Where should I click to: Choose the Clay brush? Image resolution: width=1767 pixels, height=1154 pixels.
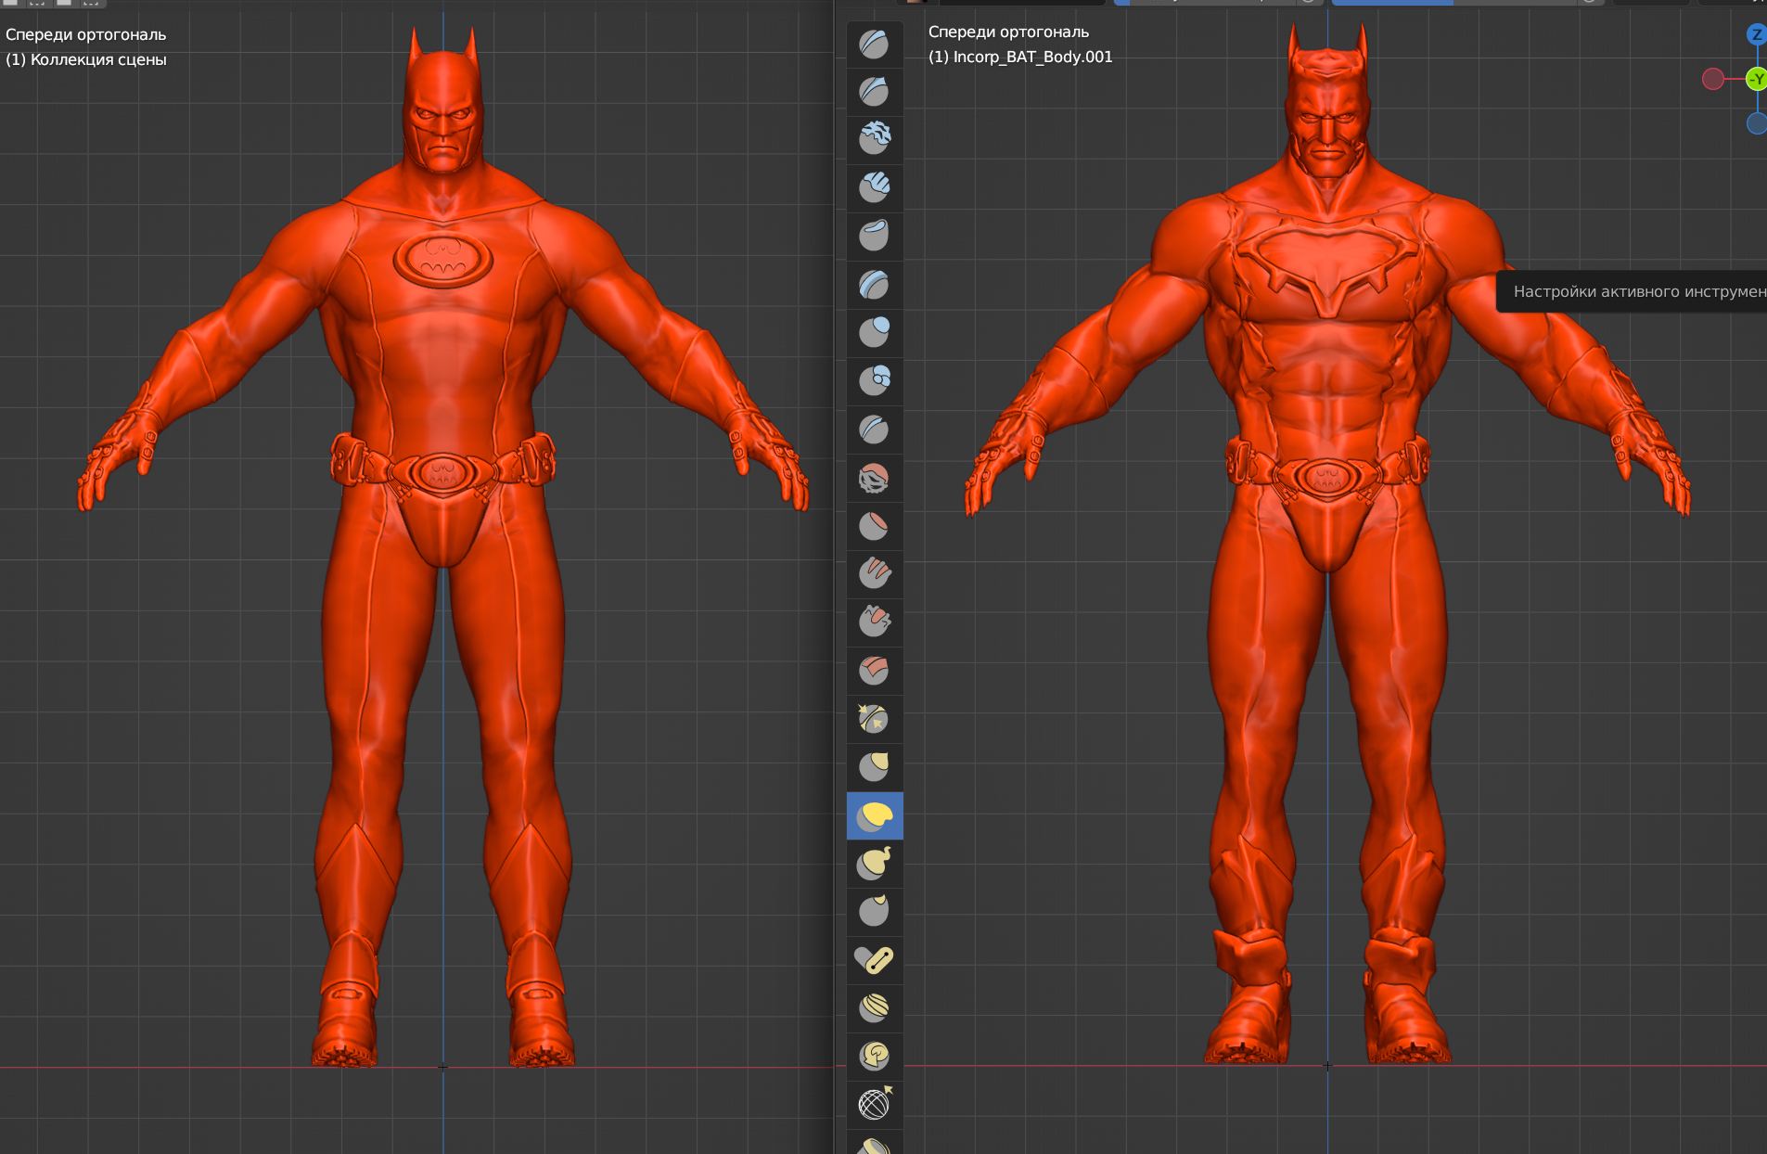tap(875, 140)
